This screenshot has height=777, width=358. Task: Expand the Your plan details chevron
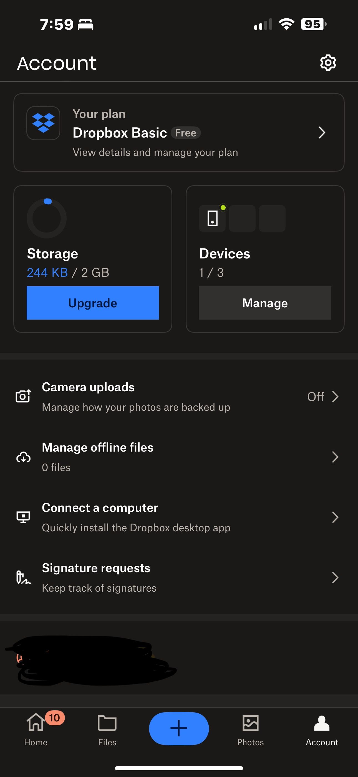point(322,132)
